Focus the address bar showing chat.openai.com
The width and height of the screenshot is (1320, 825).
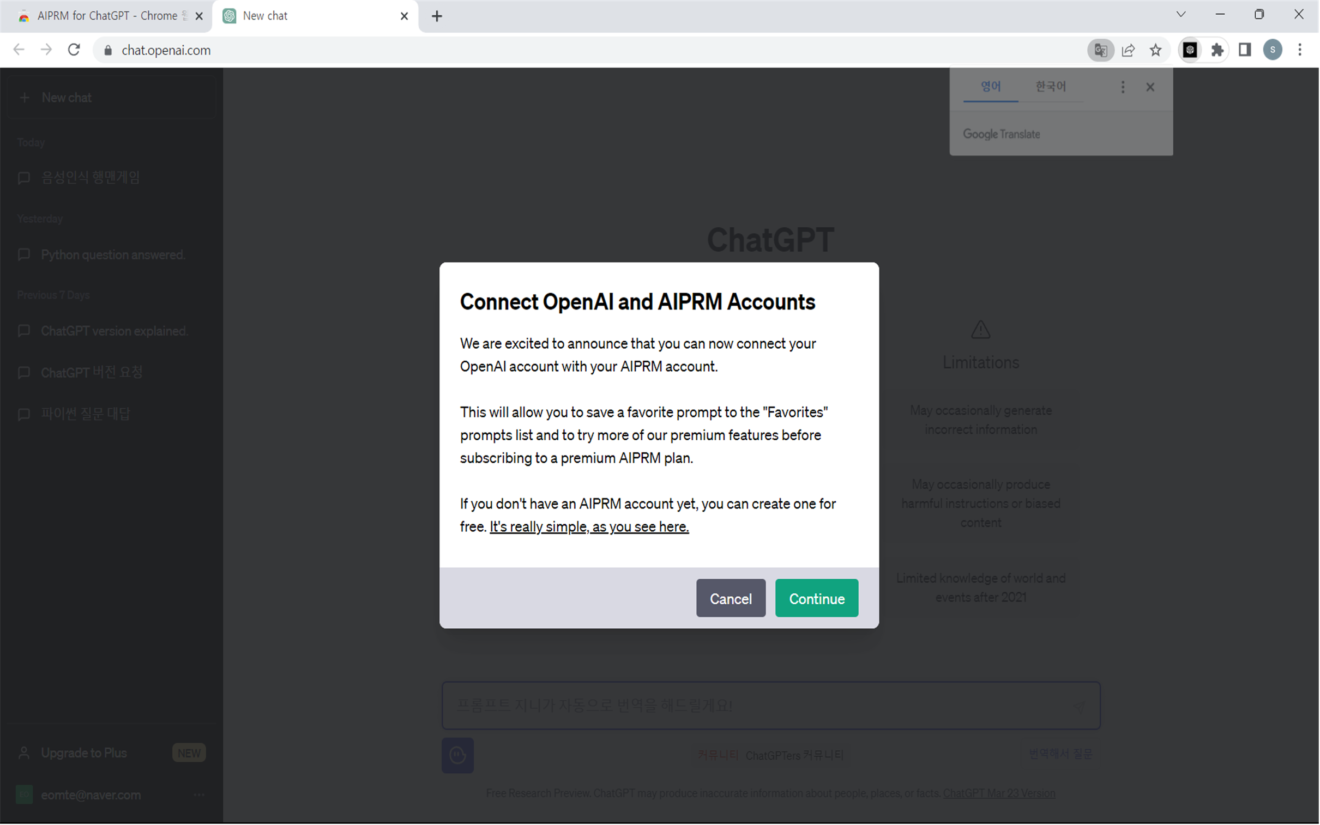(x=589, y=50)
